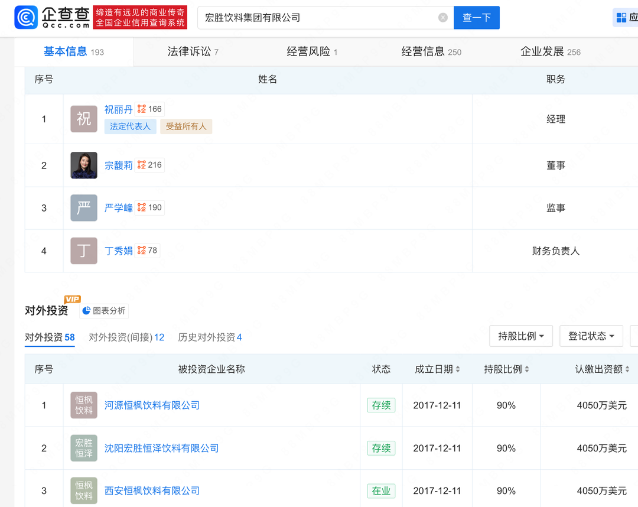Expand the 持股比例 filter dropdown
This screenshot has height=507, width=638.
521,336
